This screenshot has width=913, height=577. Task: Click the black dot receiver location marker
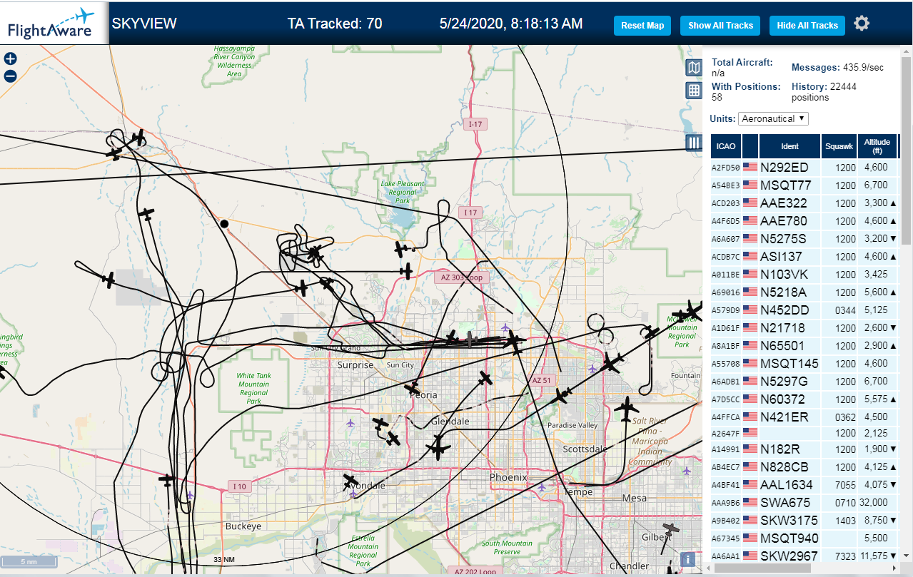(224, 224)
